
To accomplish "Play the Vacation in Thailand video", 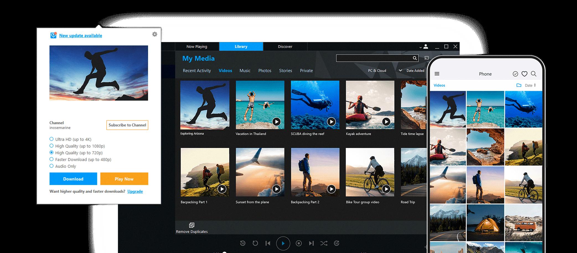I will pyautogui.click(x=276, y=122).
